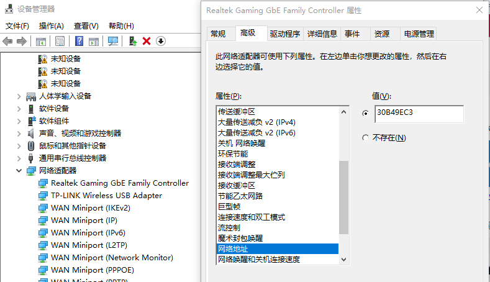Select the 值(V) radio button
Viewport: 490px width, 282px height.
pyautogui.click(x=365, y=113)
